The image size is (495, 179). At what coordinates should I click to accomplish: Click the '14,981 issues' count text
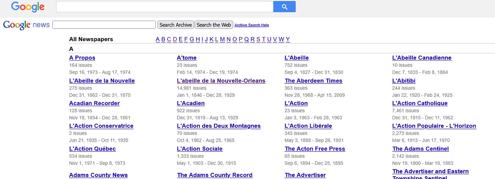(191, 88)
